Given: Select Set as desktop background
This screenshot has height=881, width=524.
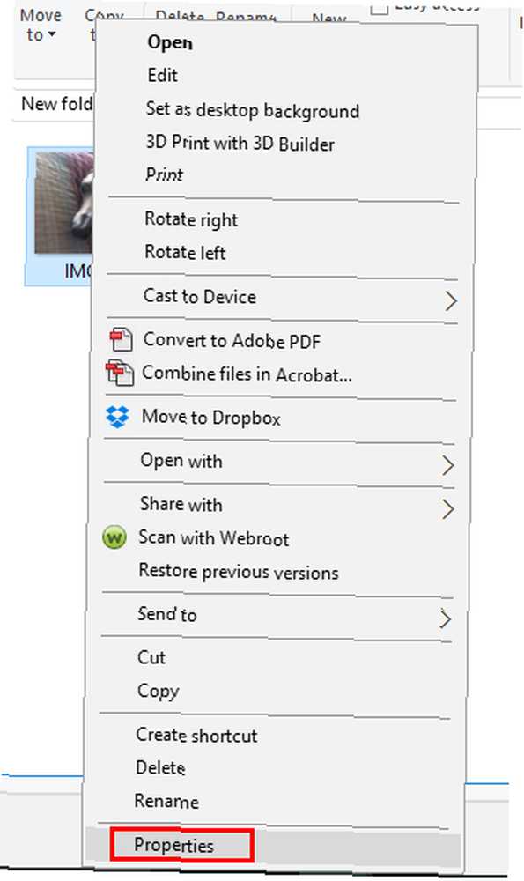Looking at the screenshot, I should (x=252, y=109).
